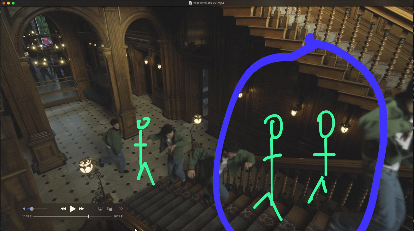Click the play button
Viewport: 414px width, 231px height.
(x=72, y=209)
